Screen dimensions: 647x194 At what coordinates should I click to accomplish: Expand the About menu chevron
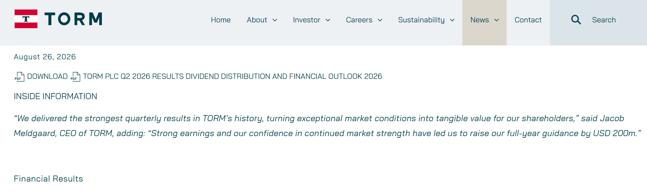click(x=275, y=20)
